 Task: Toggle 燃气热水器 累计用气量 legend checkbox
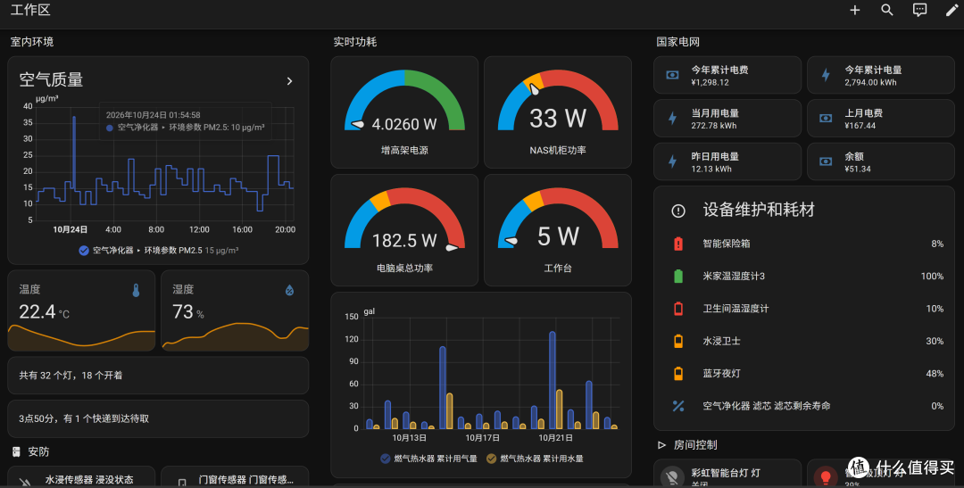(386, 459)
